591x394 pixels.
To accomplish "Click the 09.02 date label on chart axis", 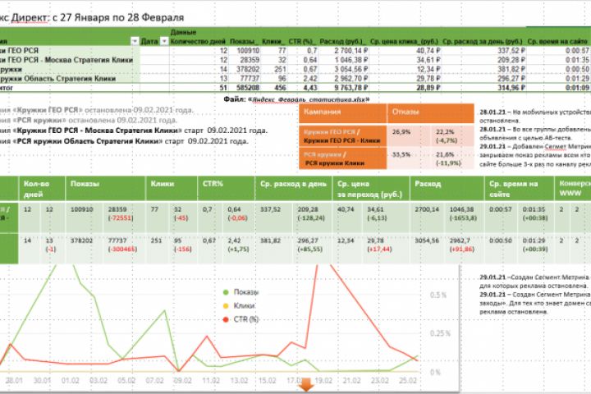I will click(x=182, y=381).
